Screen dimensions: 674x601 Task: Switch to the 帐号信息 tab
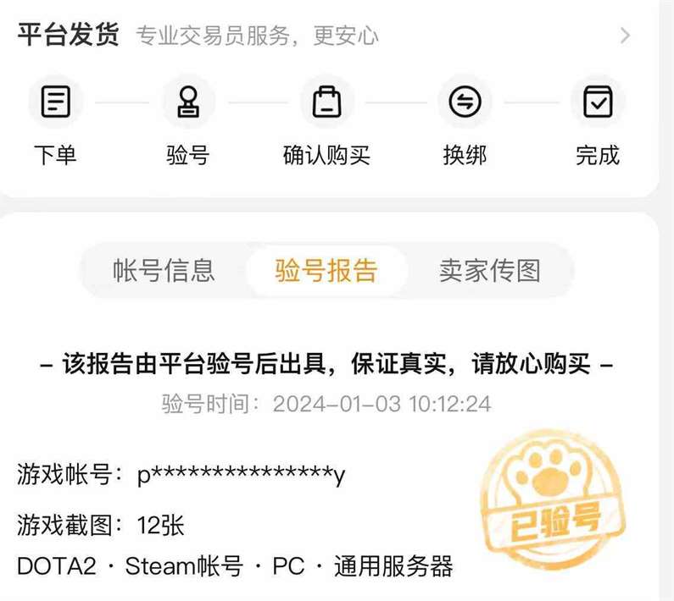tap(164, 271)
